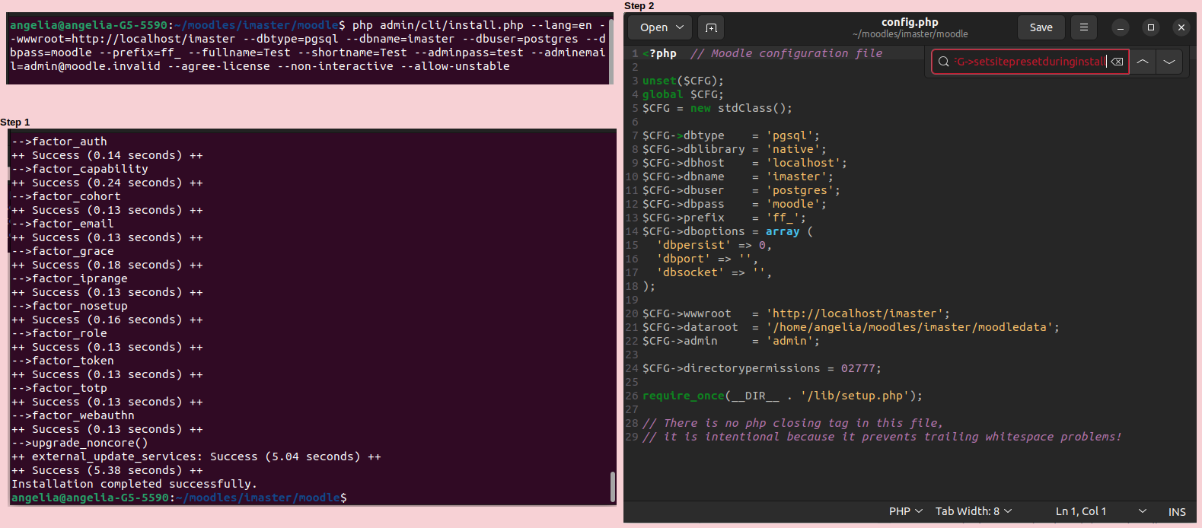Click the $CFG->admin 'admin' line
This screenshot has height=528, width=1202.
tap(731, 341)
